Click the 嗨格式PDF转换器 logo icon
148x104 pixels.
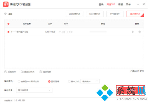(x=6, y=4)
